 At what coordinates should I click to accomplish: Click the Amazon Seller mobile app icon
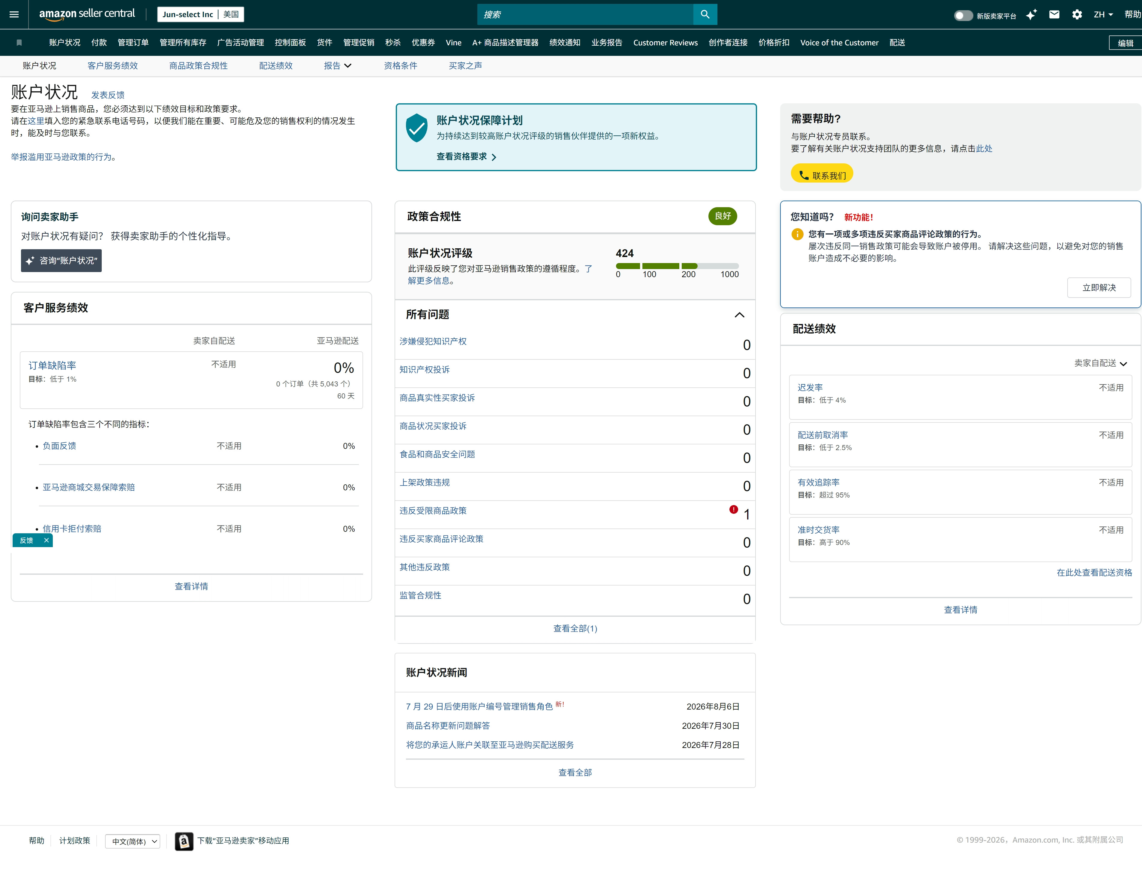[x=184, y=841]
